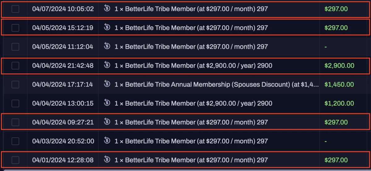Click the $1,200.00 amount

click(x=339, y=103)
